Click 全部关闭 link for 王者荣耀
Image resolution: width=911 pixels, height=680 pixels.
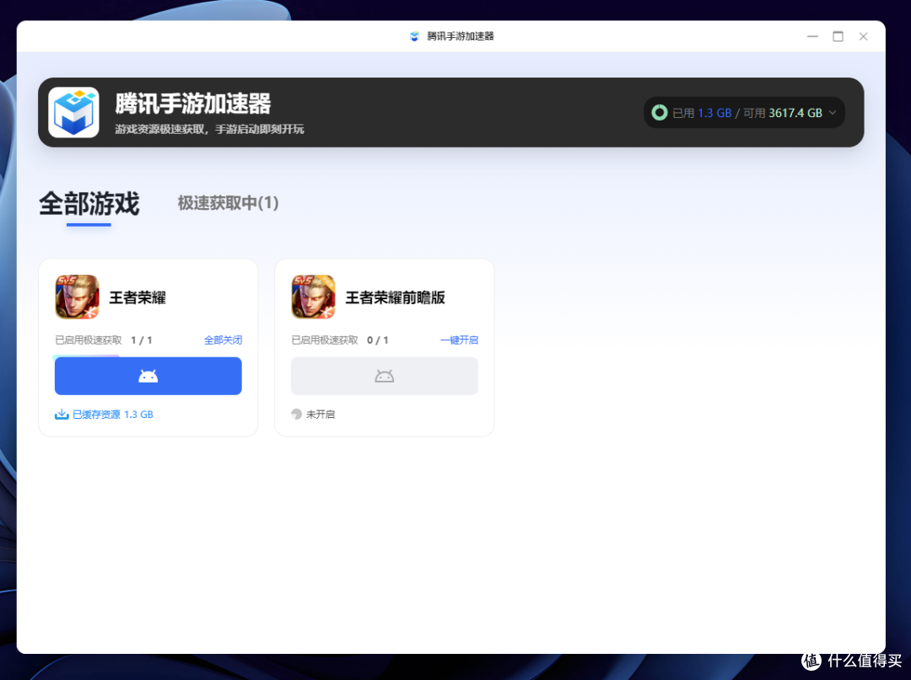(x=223, y=340)
